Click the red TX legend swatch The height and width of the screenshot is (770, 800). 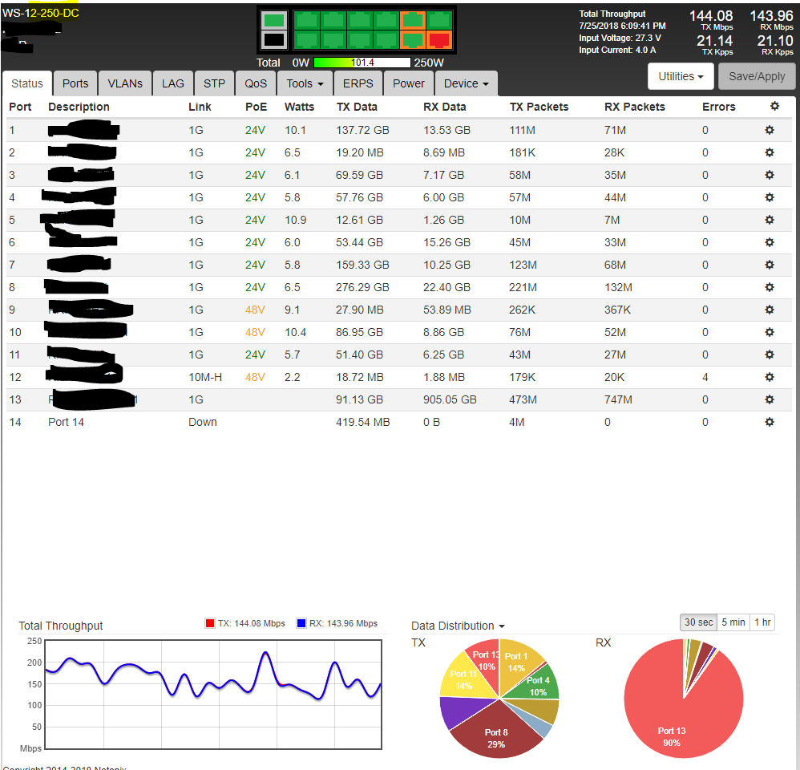(210, 623)
